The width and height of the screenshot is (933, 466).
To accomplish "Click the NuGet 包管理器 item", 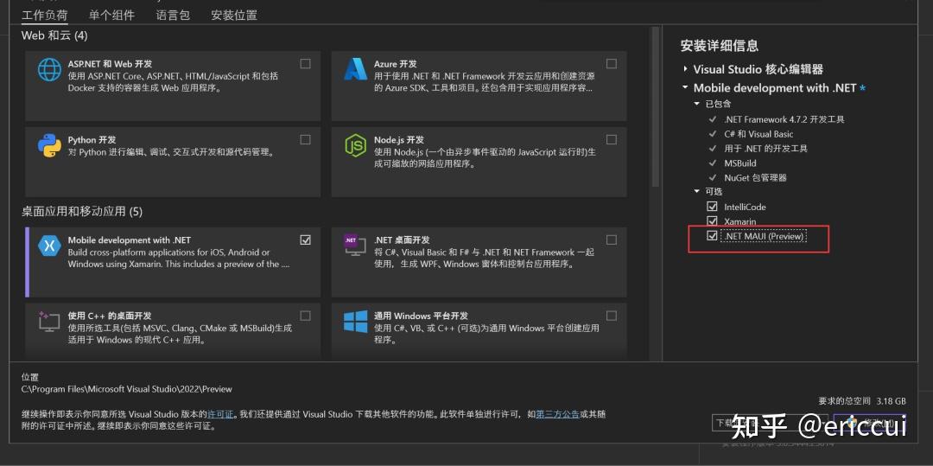I will click(x=756, y=177).
